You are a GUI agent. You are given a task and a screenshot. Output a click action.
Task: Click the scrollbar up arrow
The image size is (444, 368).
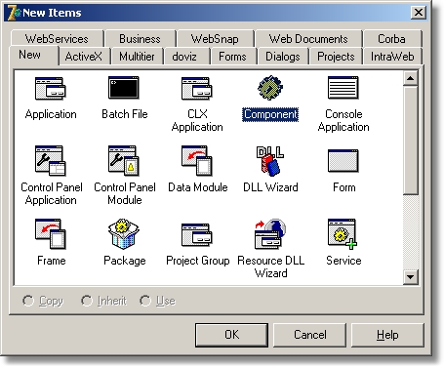[x=411, y=78]
